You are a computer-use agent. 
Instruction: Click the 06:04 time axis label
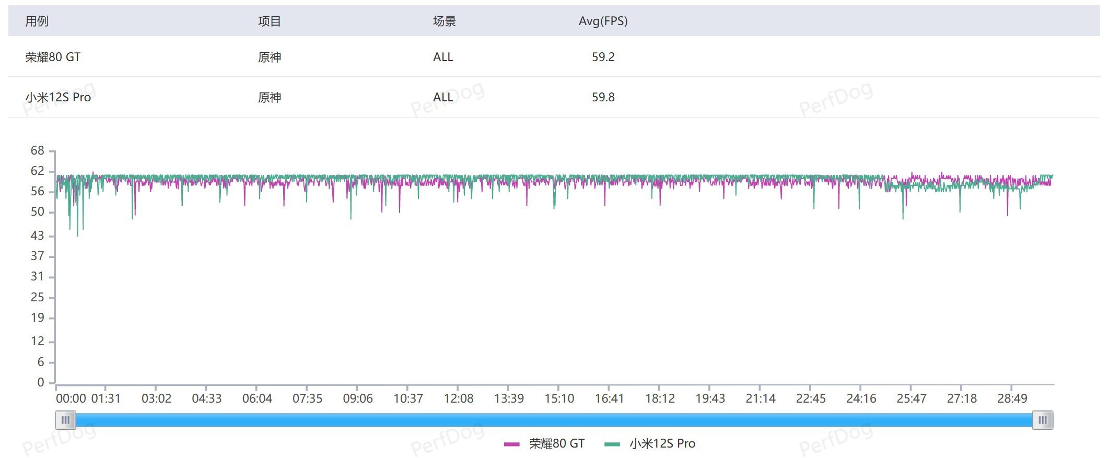point(258,399)
